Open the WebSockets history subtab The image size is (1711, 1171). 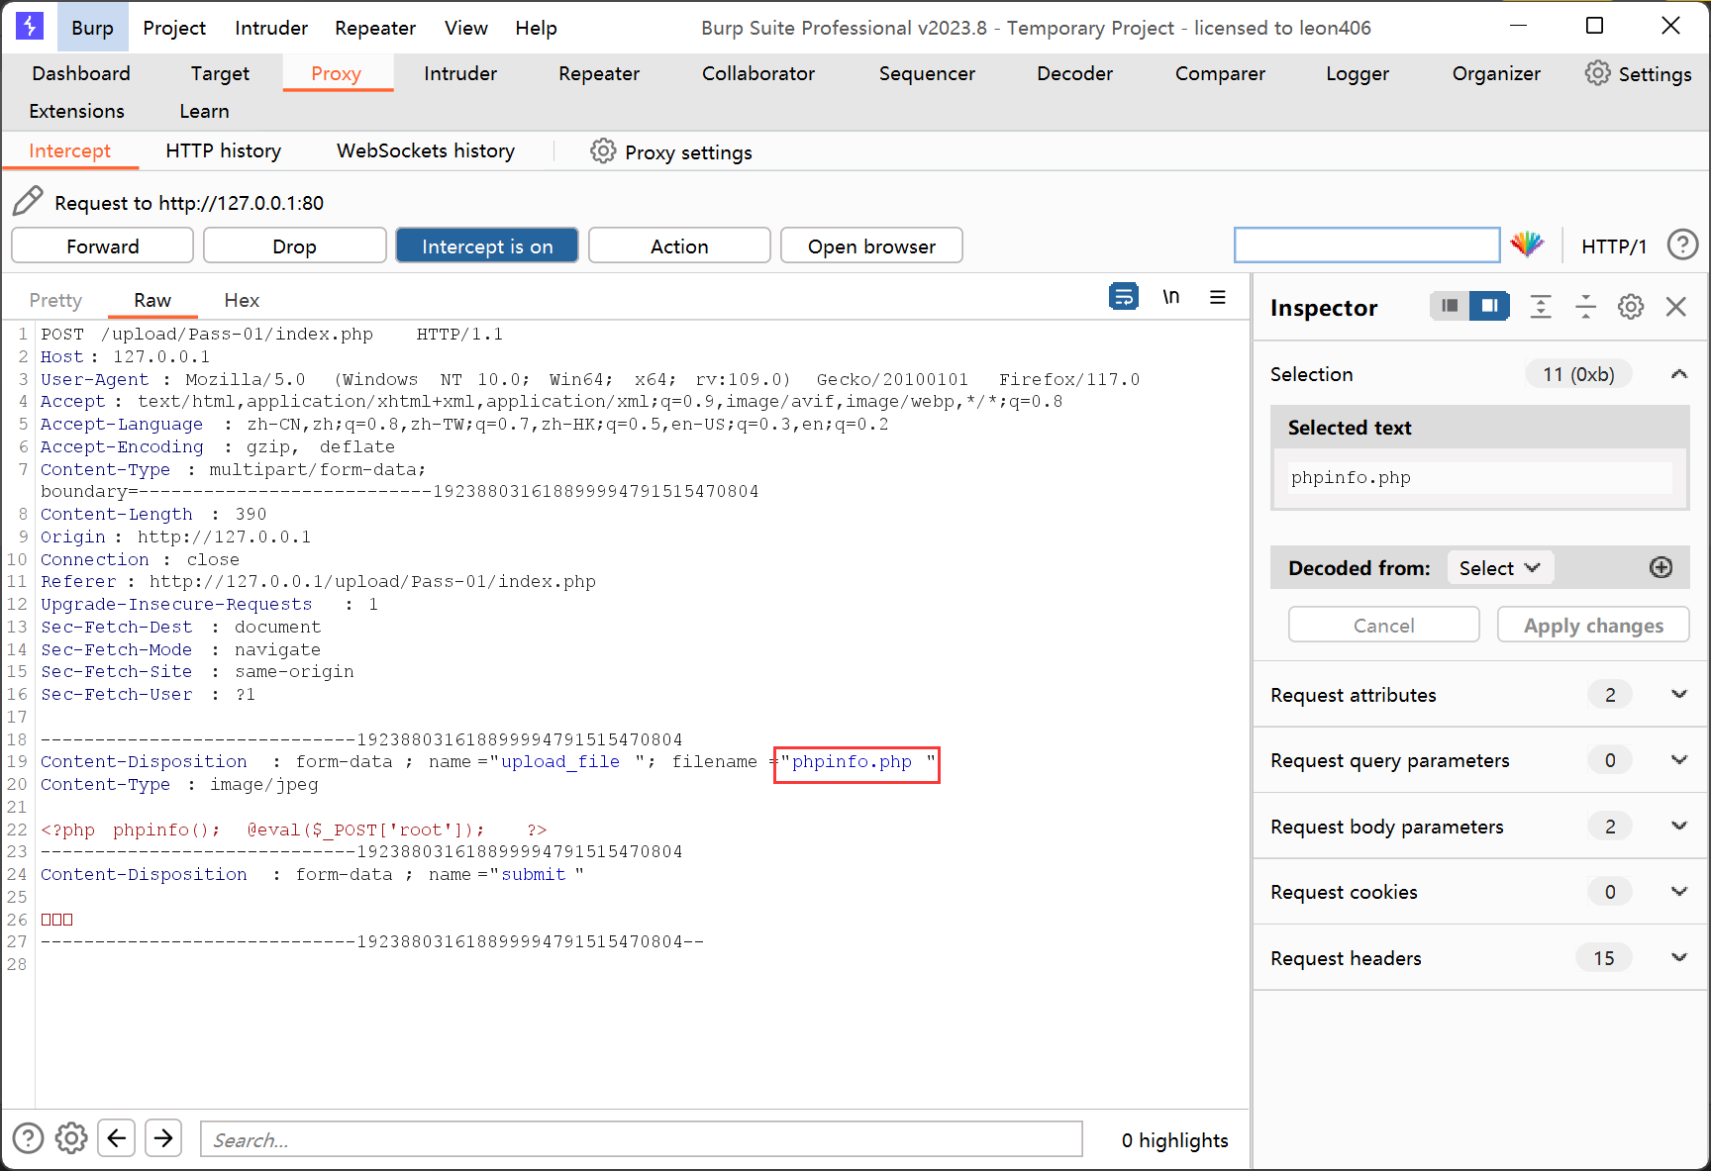[426, 150]
